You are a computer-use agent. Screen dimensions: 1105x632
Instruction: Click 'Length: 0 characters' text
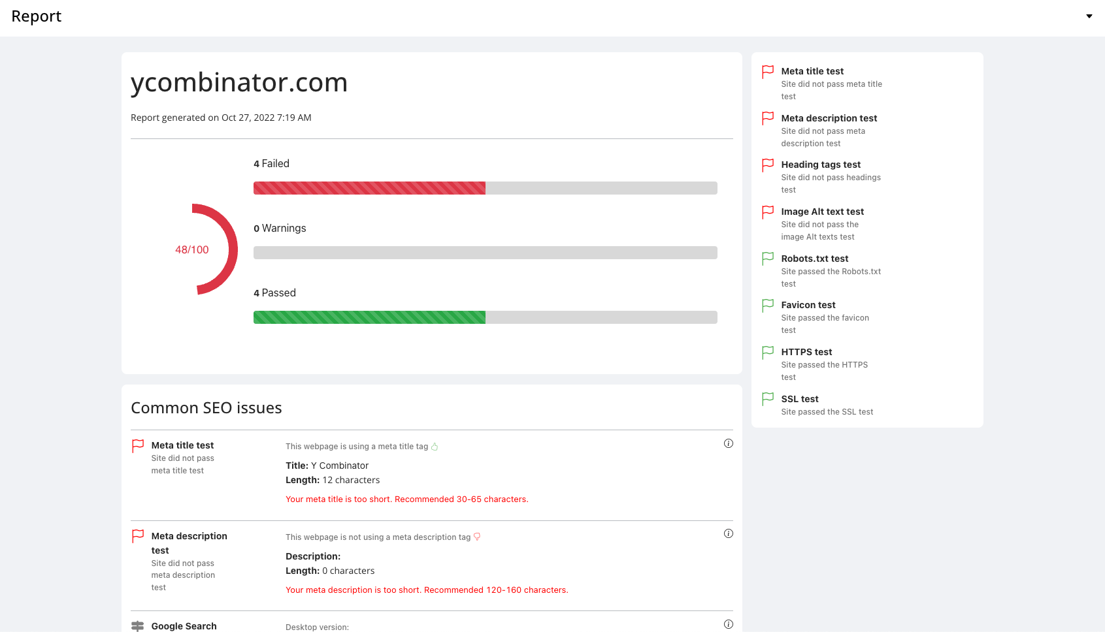[330, 571]
